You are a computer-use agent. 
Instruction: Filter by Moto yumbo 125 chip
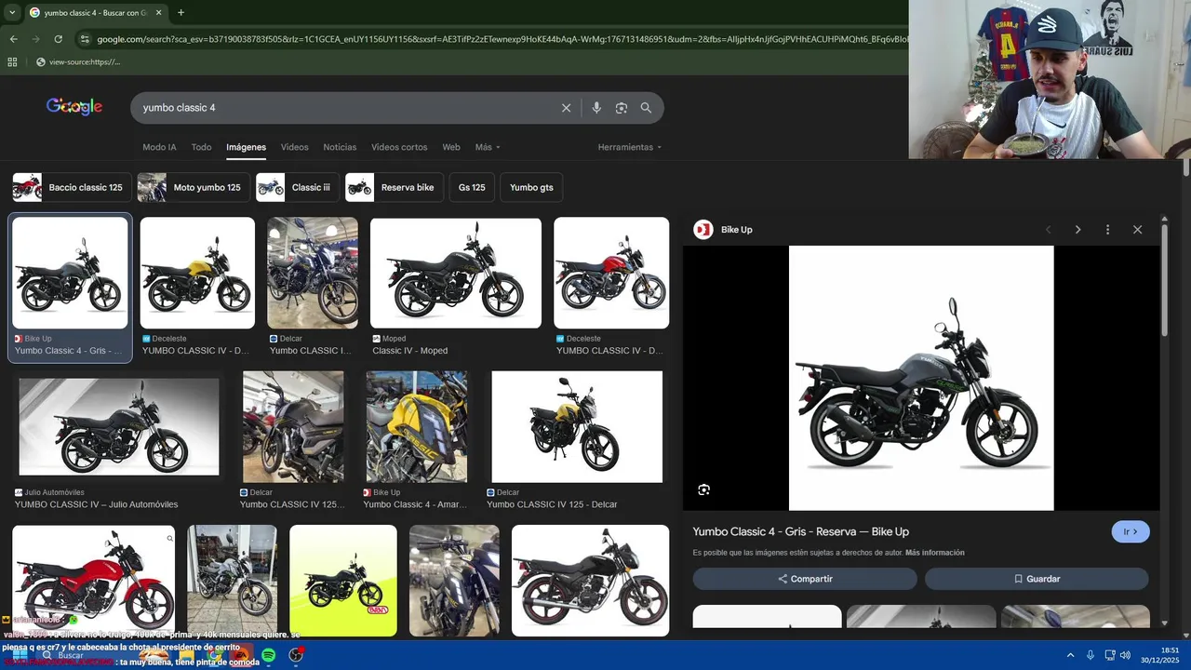[x=194, y=187]
